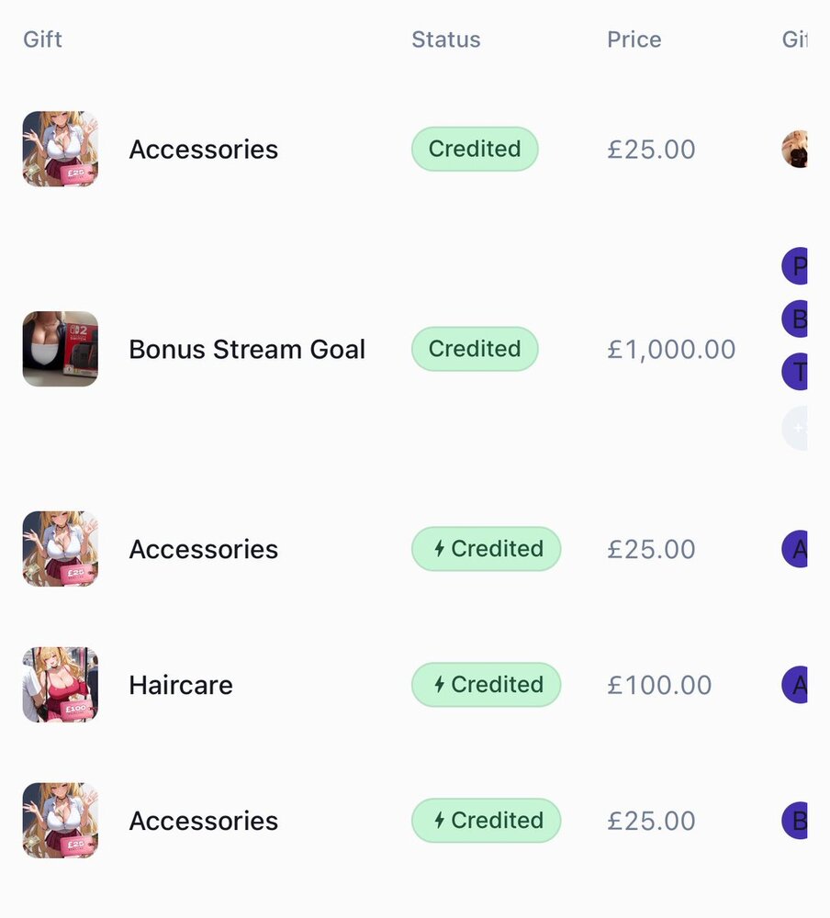
Task: Click the lightning bolt in the last Accessories row
Action: [439, 821]
